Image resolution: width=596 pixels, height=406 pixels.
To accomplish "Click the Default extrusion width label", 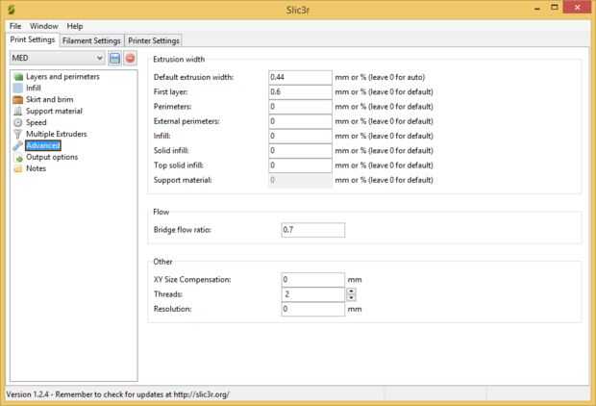I will click(x=193, y=77).
